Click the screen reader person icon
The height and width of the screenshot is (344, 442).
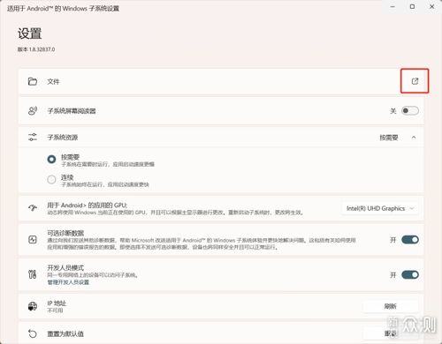tap(33, 111)
